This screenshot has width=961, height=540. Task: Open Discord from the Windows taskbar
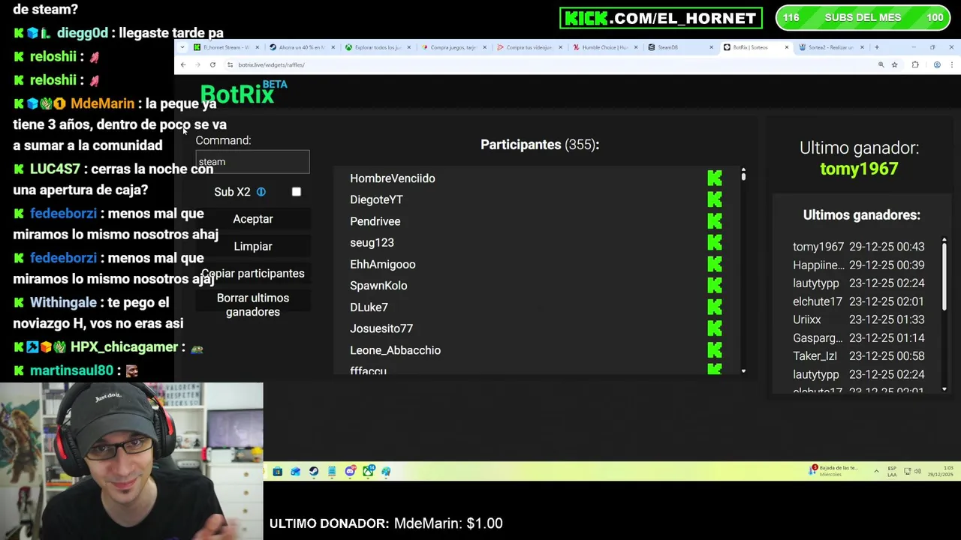350,471
